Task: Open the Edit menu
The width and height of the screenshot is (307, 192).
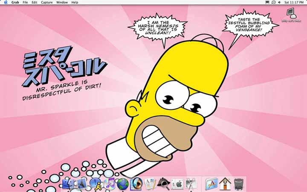Action: coord(34,3)
